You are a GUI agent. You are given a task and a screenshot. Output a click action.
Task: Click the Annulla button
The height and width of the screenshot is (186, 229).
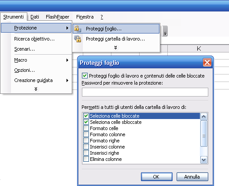tap(192, 177)
